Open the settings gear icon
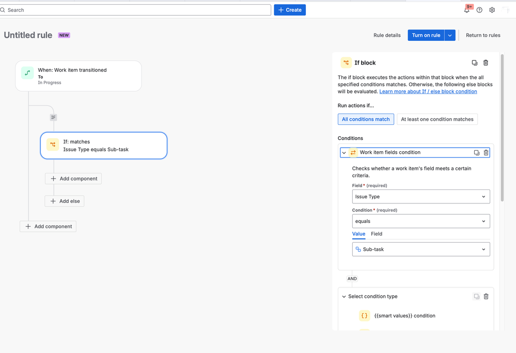Viewport: 516px width, 353px height. pyautogui.click(x=492, y=10)
